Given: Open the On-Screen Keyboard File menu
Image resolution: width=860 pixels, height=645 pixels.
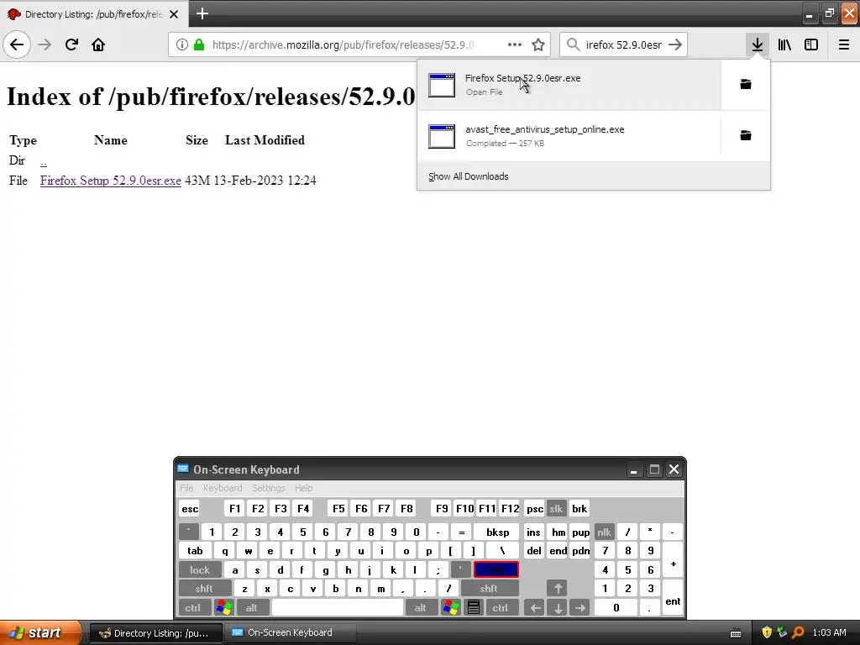Looking at the screenshot, I should pos(186,488).
